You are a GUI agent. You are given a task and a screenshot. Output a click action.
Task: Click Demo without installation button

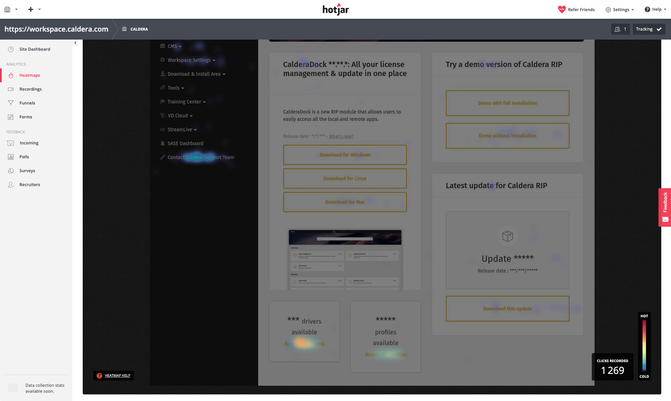507,136
